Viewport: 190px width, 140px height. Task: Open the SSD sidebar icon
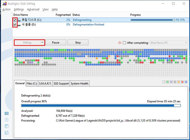tap(7, 133)
